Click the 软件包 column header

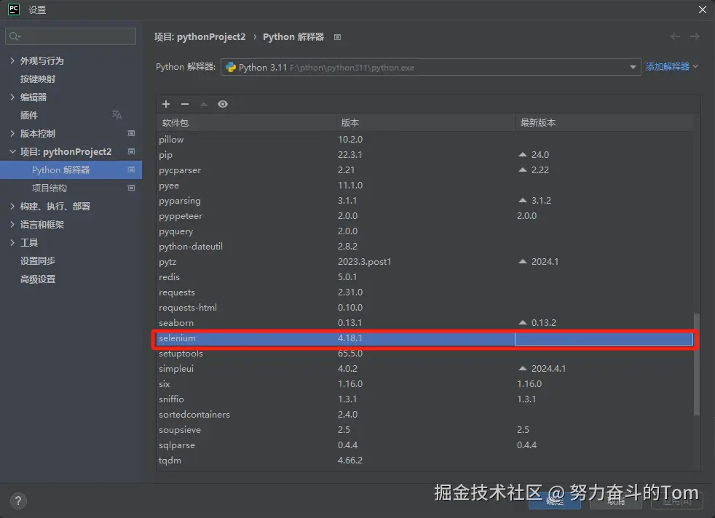(246, 122)
